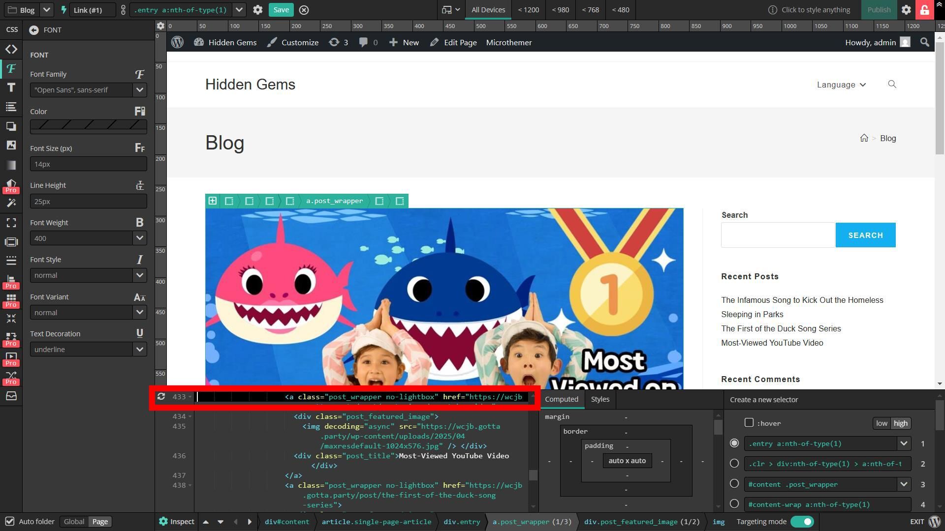Select div.entry in the breadcrumb
945x531 pixels.
click(x=462, y=522)
